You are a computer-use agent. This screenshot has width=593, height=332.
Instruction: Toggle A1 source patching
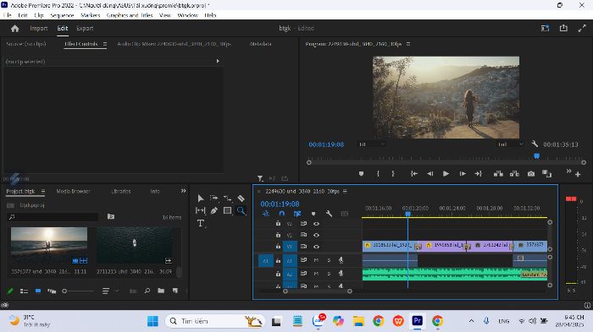click(265, 261)
